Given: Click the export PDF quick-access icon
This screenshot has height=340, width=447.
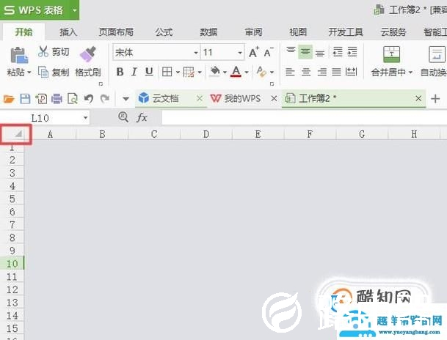Looking at the screenshot, I should pyautogui.click(x=41, y=99).
